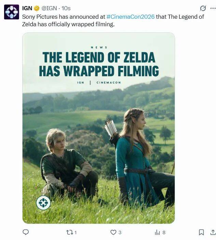Bookmark this post
216x240 pixels.
201,233
